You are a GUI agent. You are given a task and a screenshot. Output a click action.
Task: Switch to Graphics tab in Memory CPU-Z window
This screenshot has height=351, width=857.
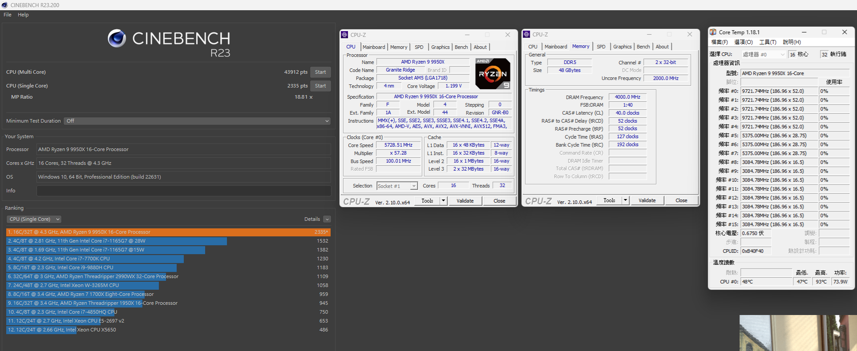point(623,47)
